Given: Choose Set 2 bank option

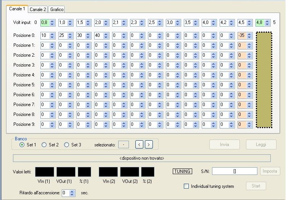Looking at the screenshot, I should pyautogui.click(x=44, y=145).
